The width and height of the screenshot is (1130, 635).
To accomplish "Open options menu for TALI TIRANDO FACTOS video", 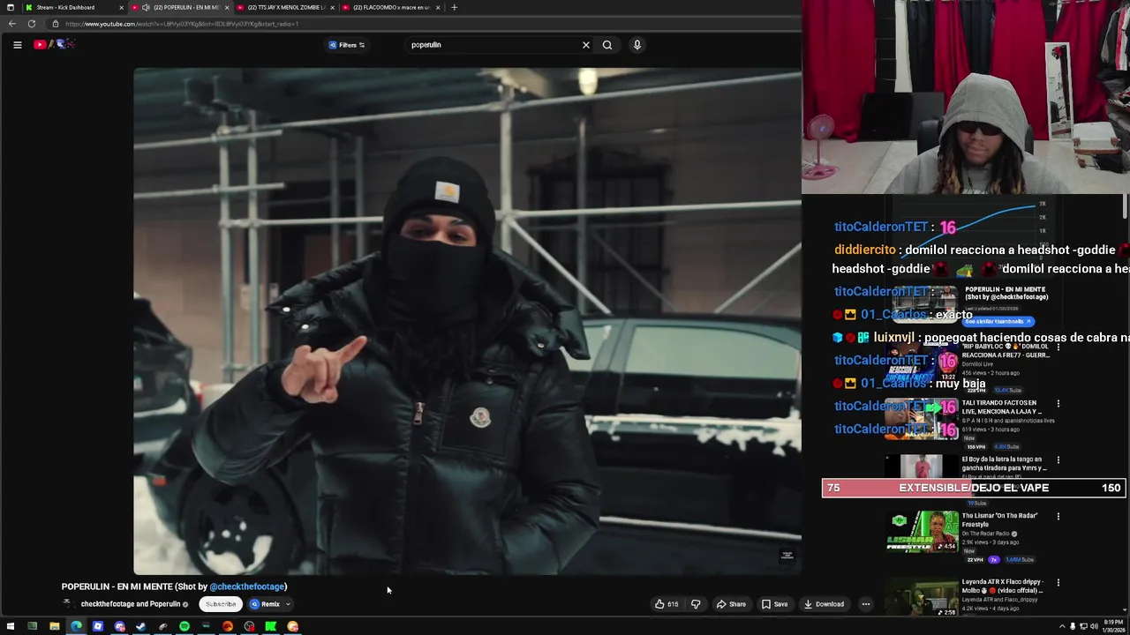I will 1058,404.
